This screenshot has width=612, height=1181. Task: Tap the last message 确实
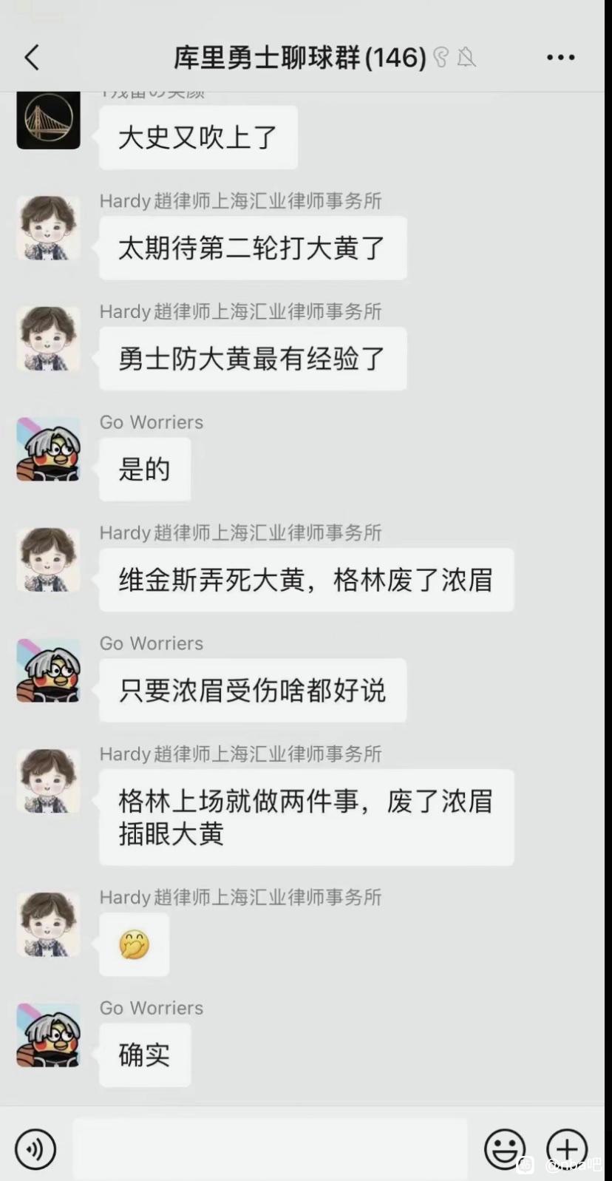click(145, 1055)
